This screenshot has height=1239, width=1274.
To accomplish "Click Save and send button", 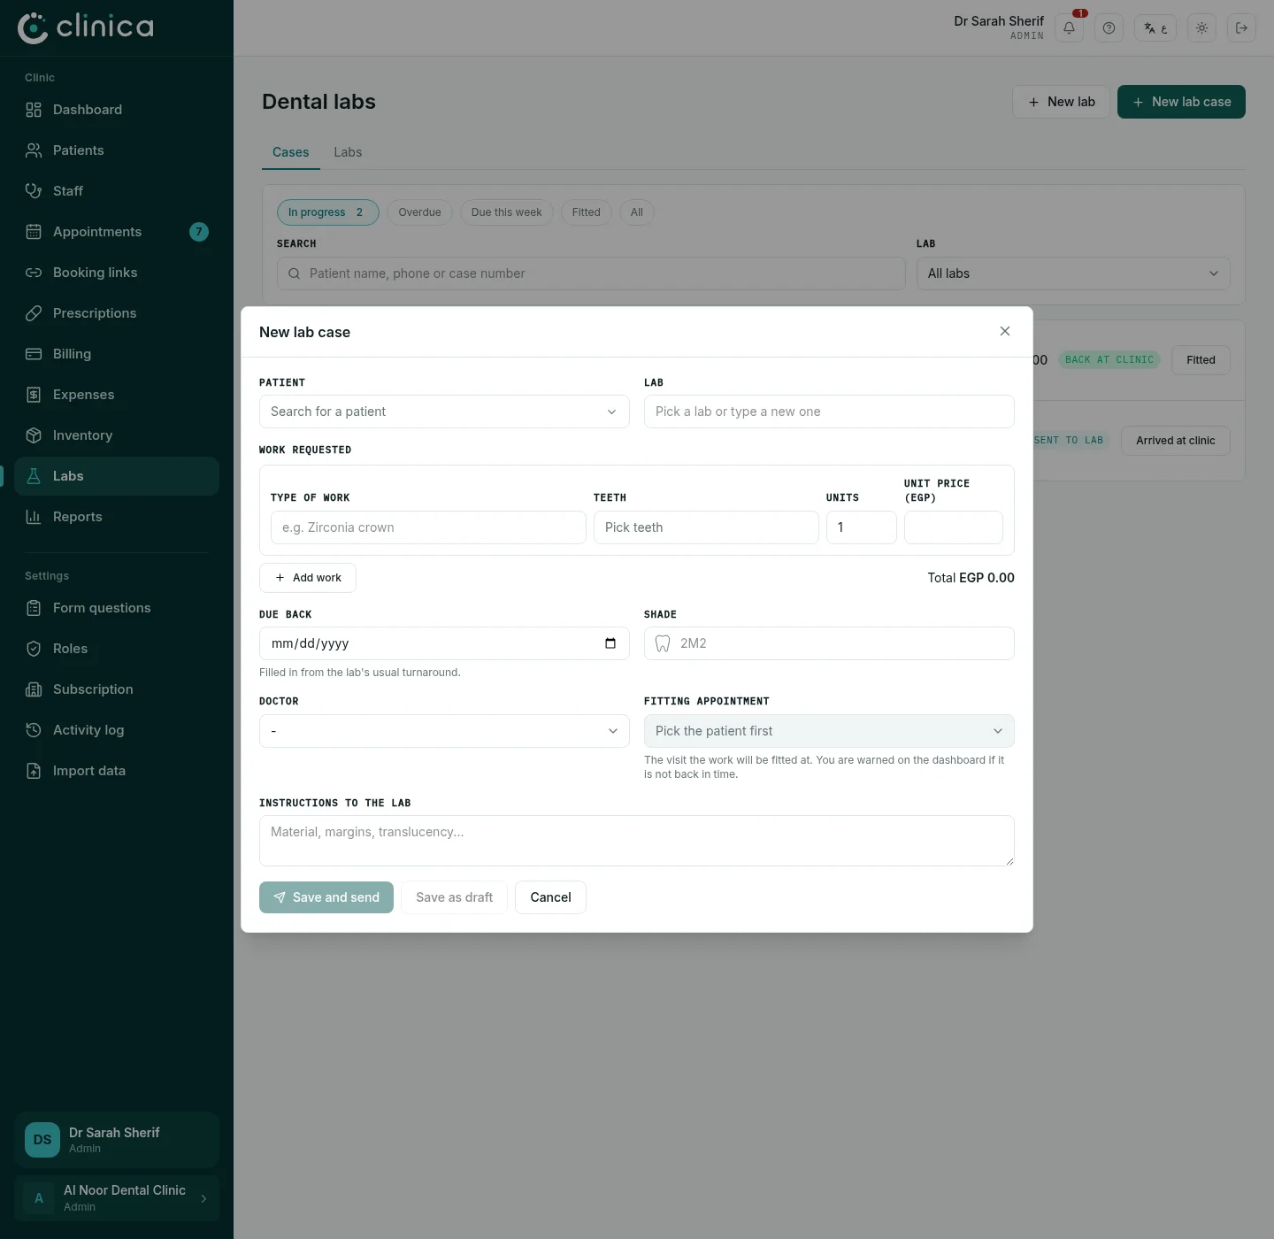I will coord(326,897).
